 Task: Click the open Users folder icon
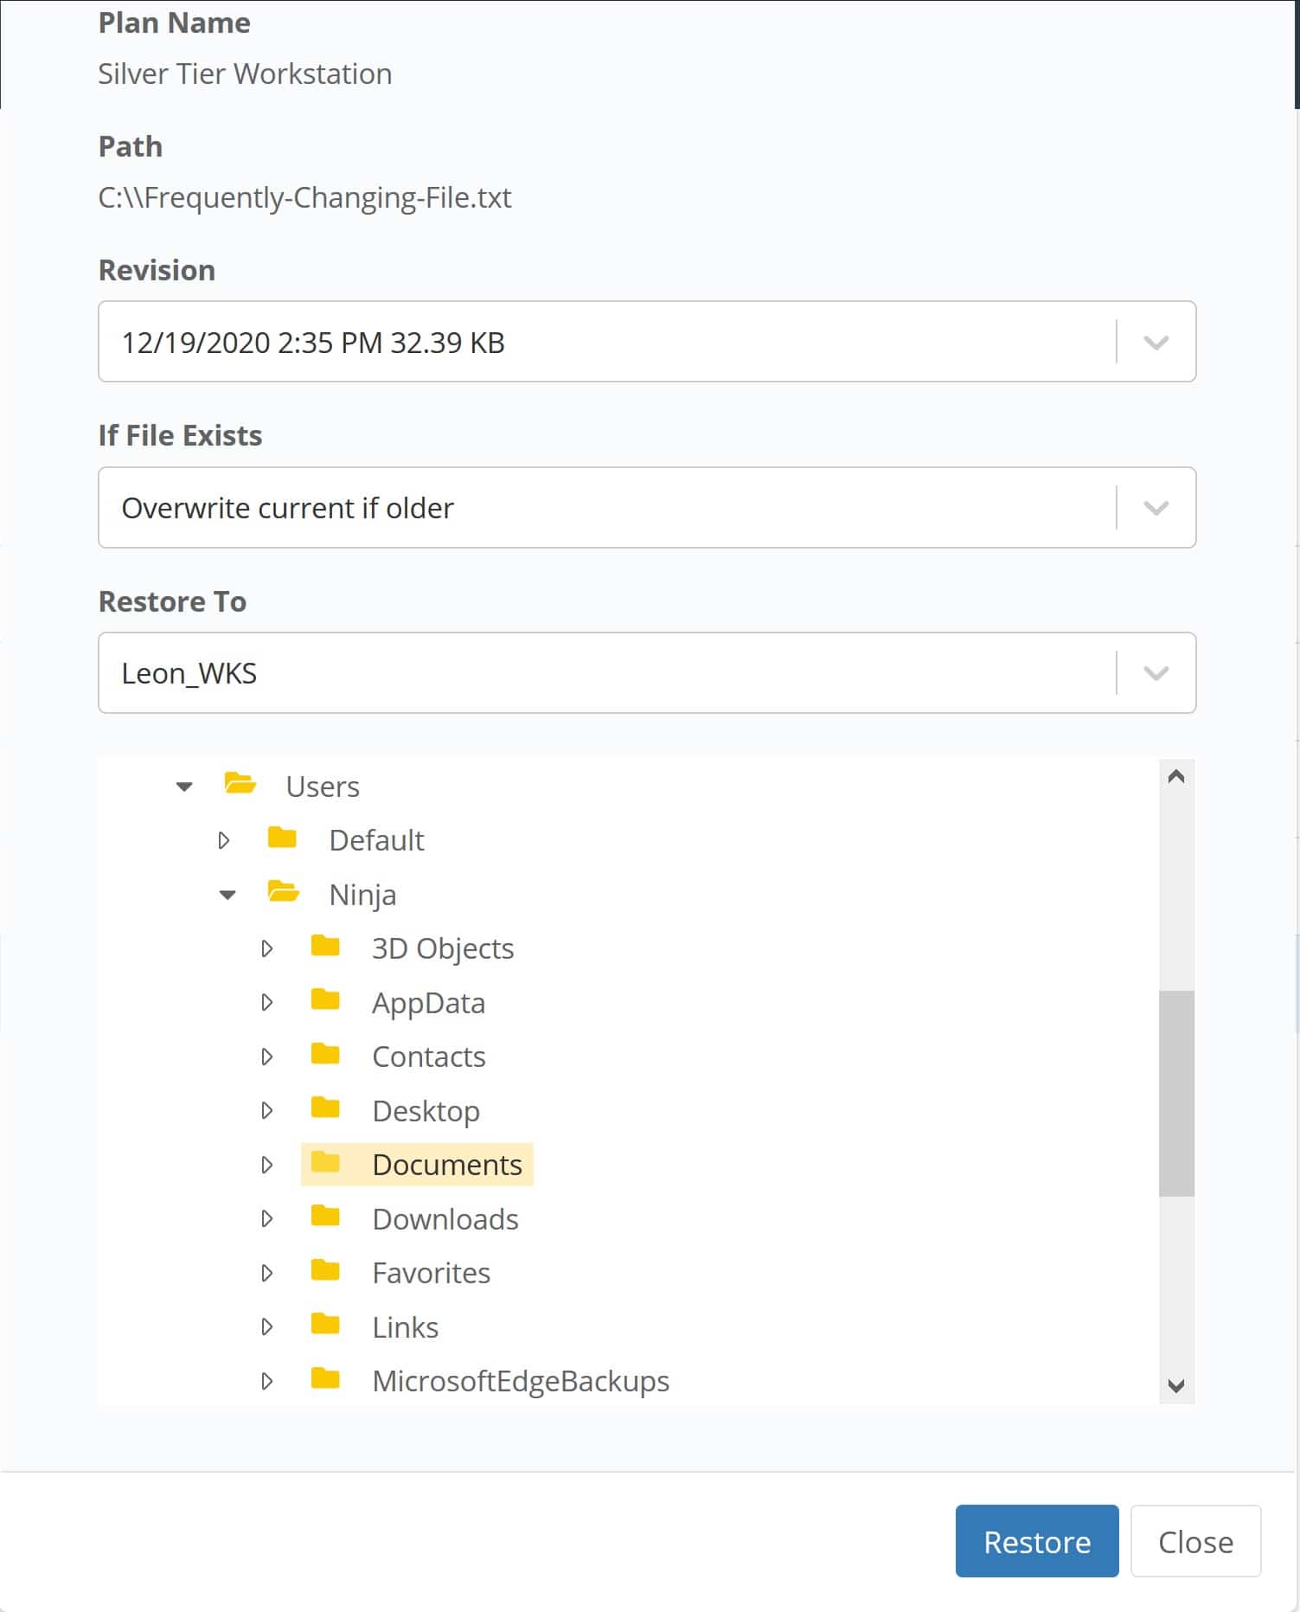(x=240, y=785)
